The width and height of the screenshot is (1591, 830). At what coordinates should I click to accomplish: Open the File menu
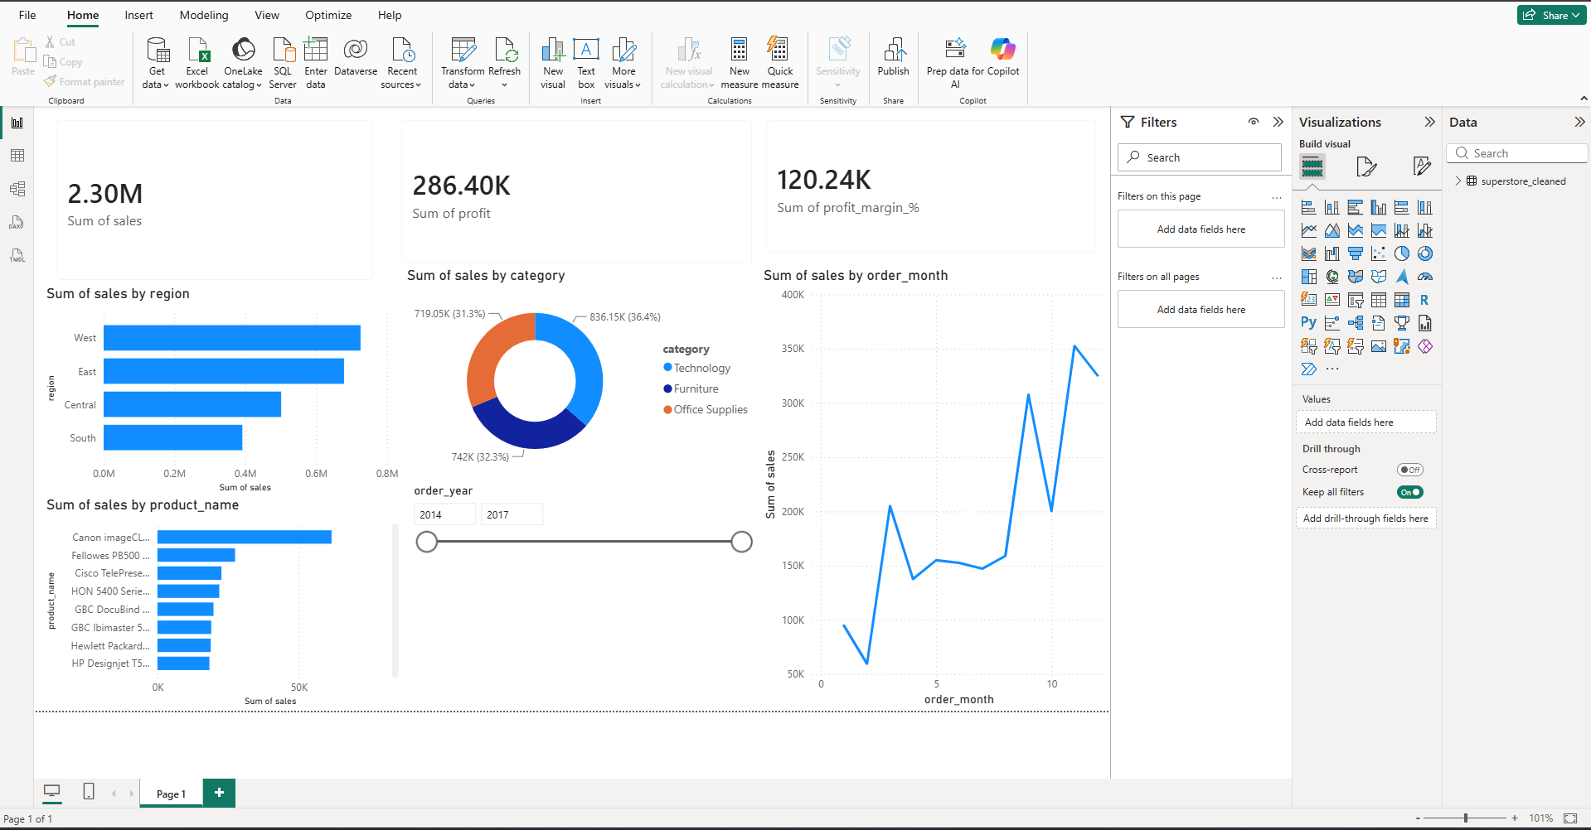click(x=27, y=15)
